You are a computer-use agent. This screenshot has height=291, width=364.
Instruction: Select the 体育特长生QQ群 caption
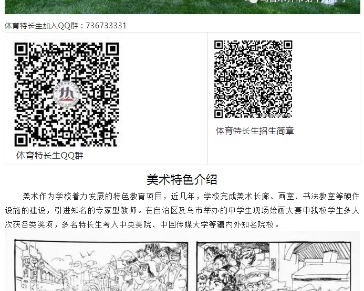[50, 156]
